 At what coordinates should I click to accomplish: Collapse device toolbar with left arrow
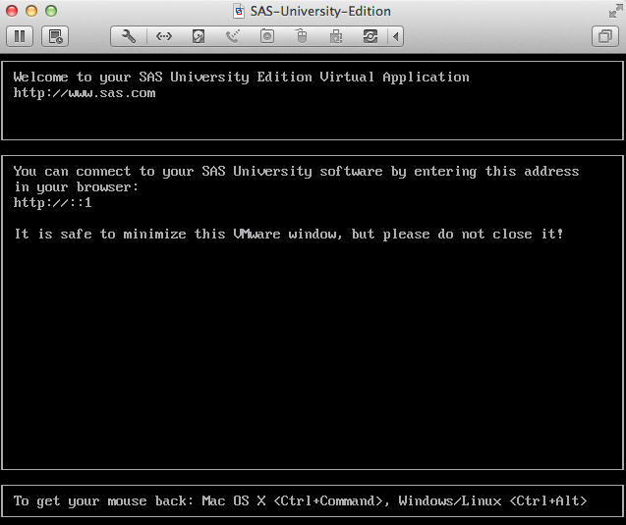[395, 36]
